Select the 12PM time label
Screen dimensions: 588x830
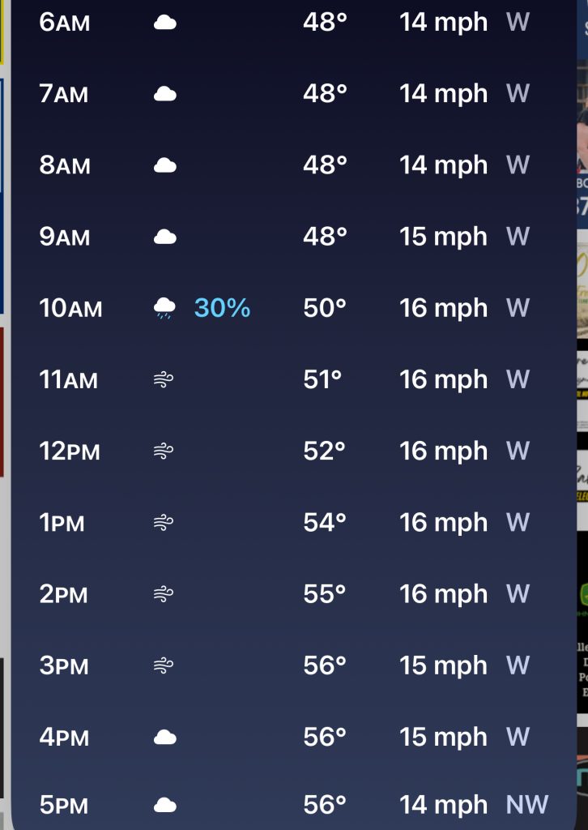pos(70,451)
